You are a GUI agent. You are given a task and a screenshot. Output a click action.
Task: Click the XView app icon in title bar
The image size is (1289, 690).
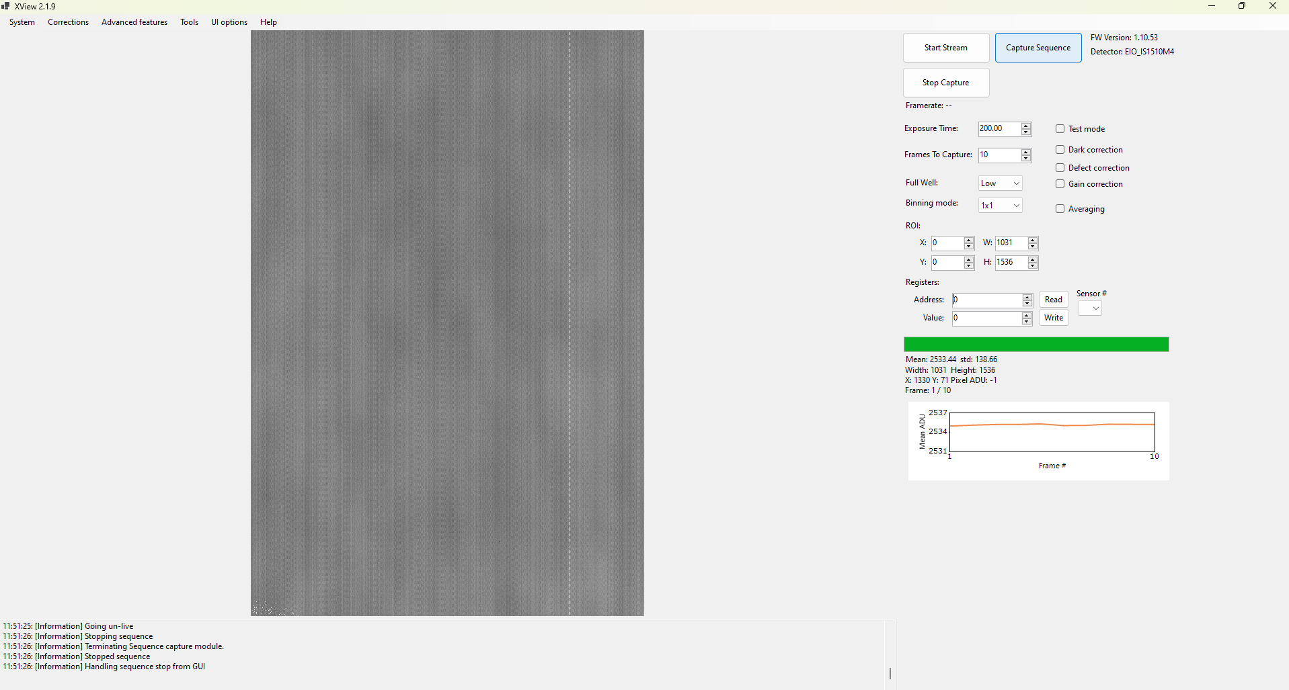point(5,6)
